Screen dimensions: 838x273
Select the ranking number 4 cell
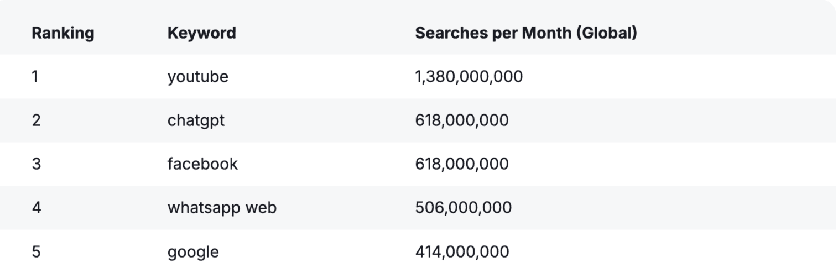(x=36, y=208)
